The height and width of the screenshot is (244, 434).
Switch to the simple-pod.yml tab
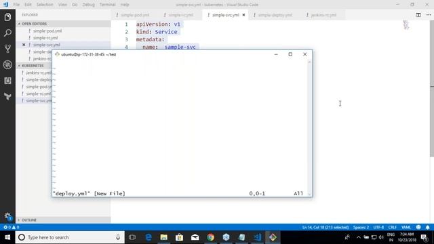(x=135, y=15)
